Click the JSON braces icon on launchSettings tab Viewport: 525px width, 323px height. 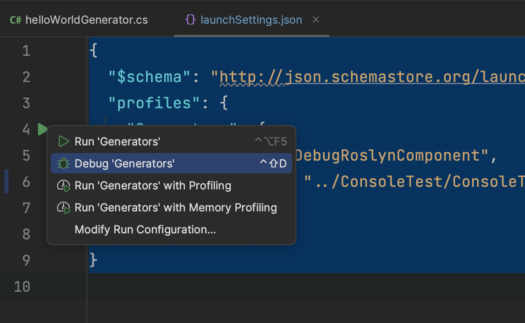coord(191,20)
